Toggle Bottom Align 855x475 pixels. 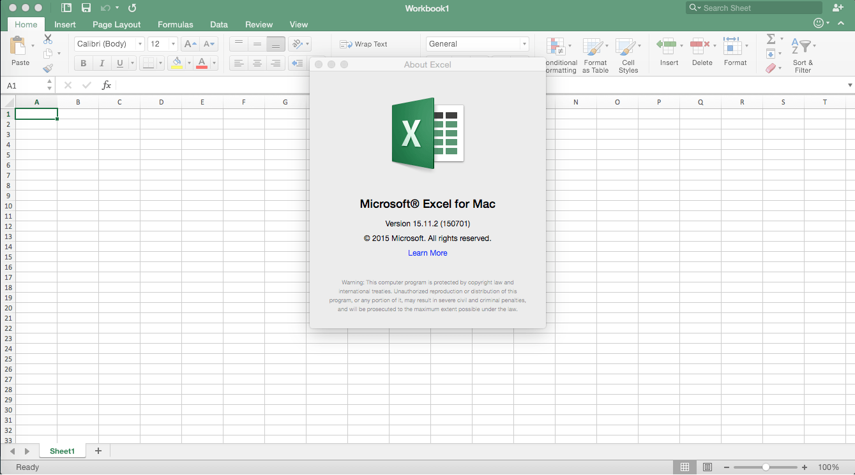click(276, 44)
